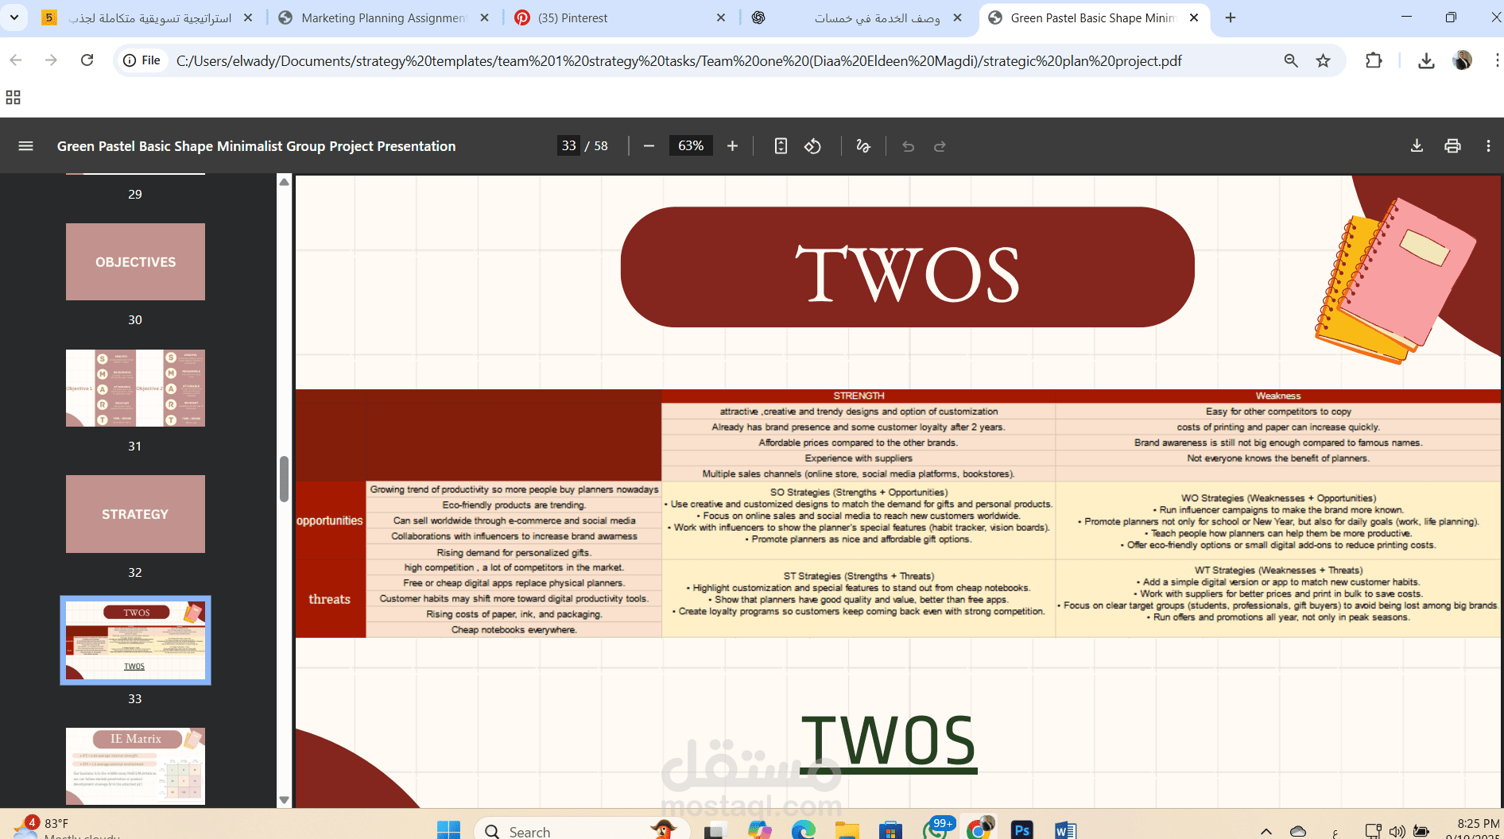The width and height of the screenshot is (1504, 839).
Task: Open the Windows Start button
Action: coord(448,830)
